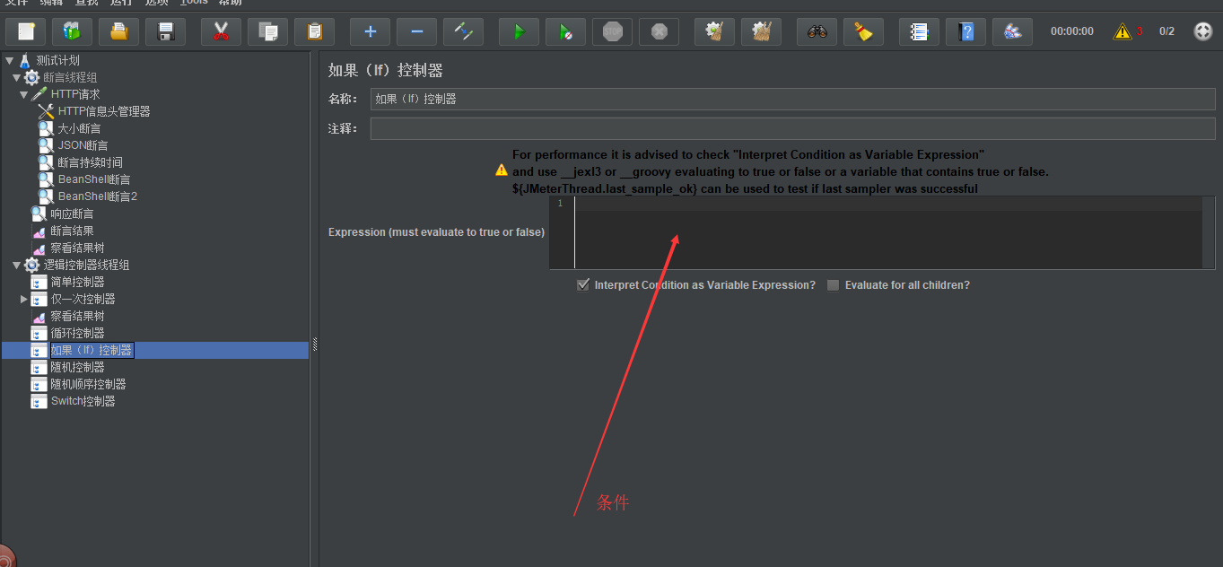The height and width of the screenshot is (567, 1223).
Task: Select Switch控制器 in tree
Action: click(x=83, y=401)
